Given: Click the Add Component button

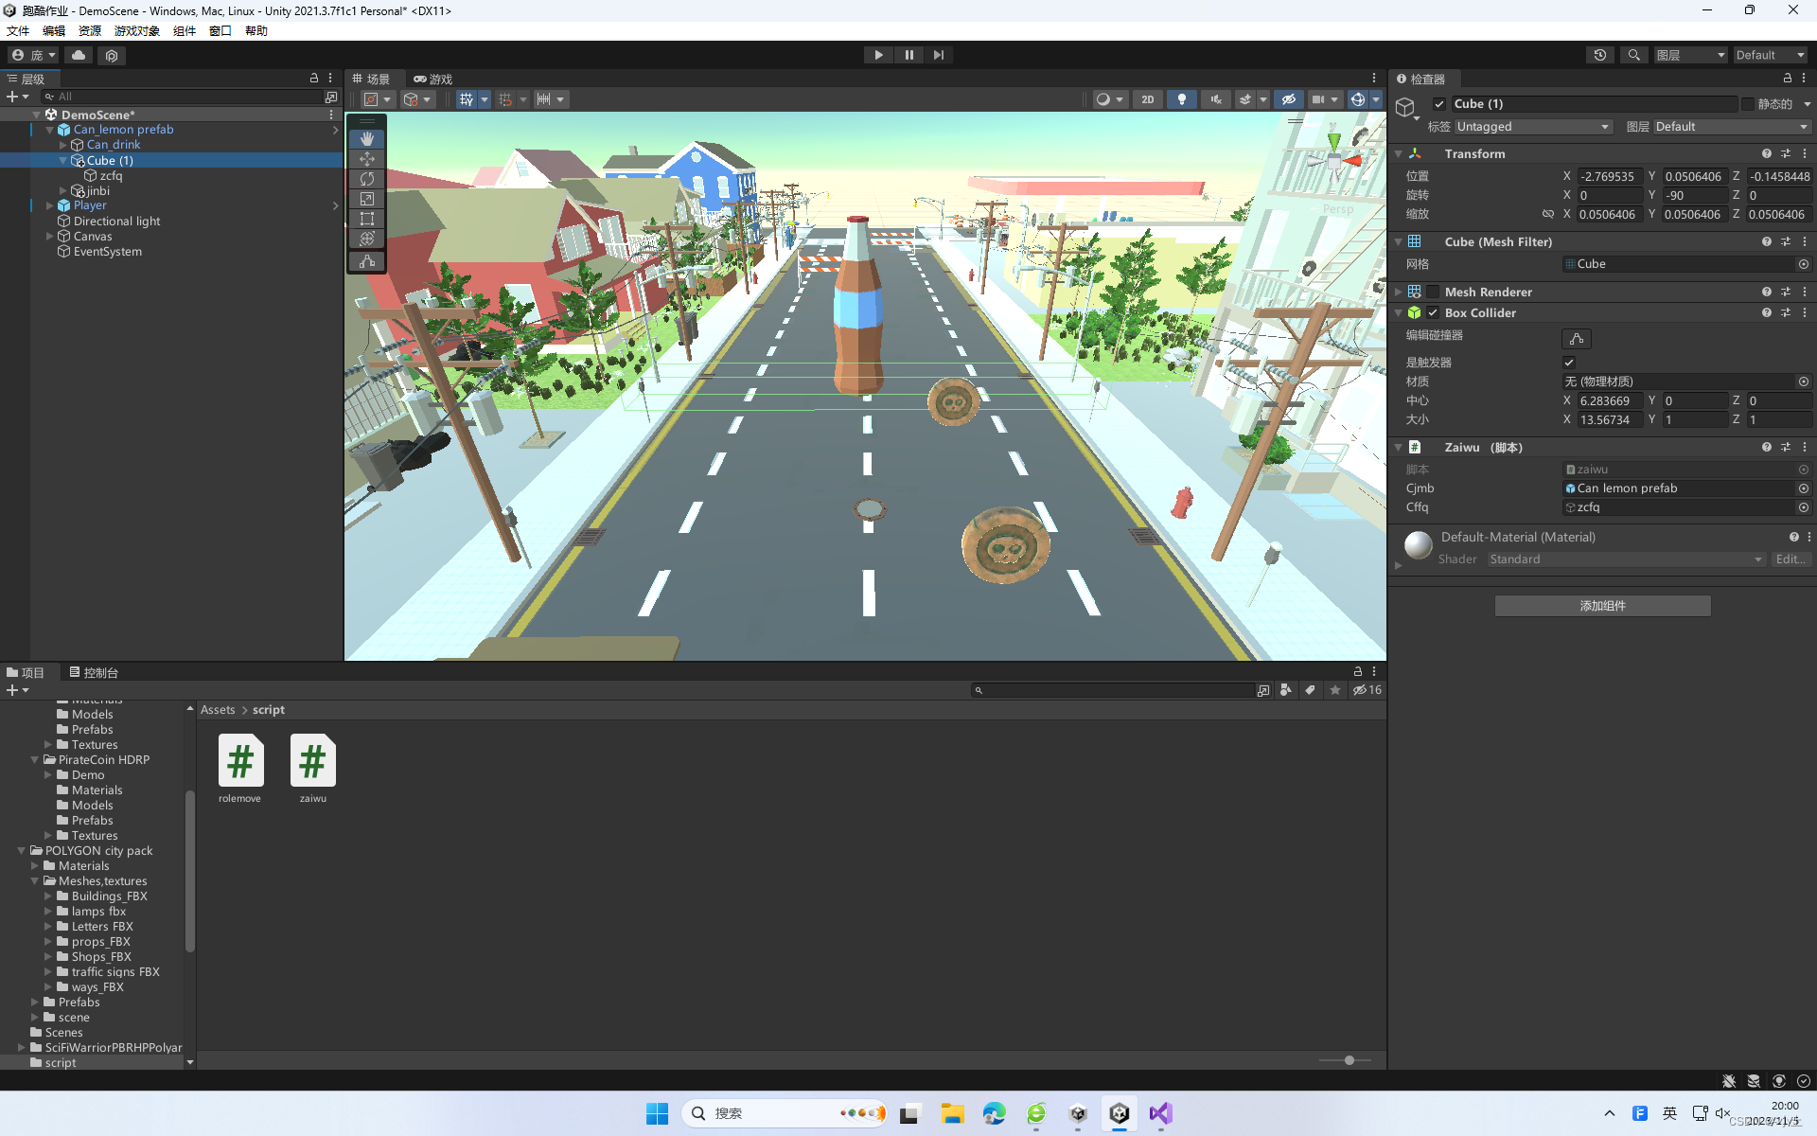Looking at the screenshot, I should click(x=1602, y=606).
